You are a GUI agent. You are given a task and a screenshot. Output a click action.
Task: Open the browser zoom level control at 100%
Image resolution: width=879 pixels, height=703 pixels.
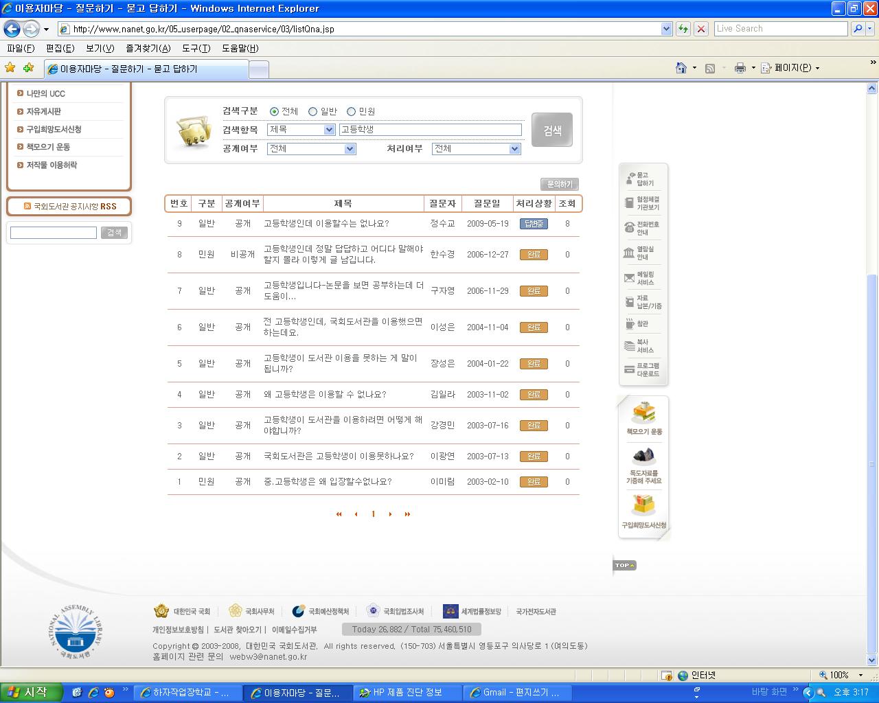click(x=841, y=675)
